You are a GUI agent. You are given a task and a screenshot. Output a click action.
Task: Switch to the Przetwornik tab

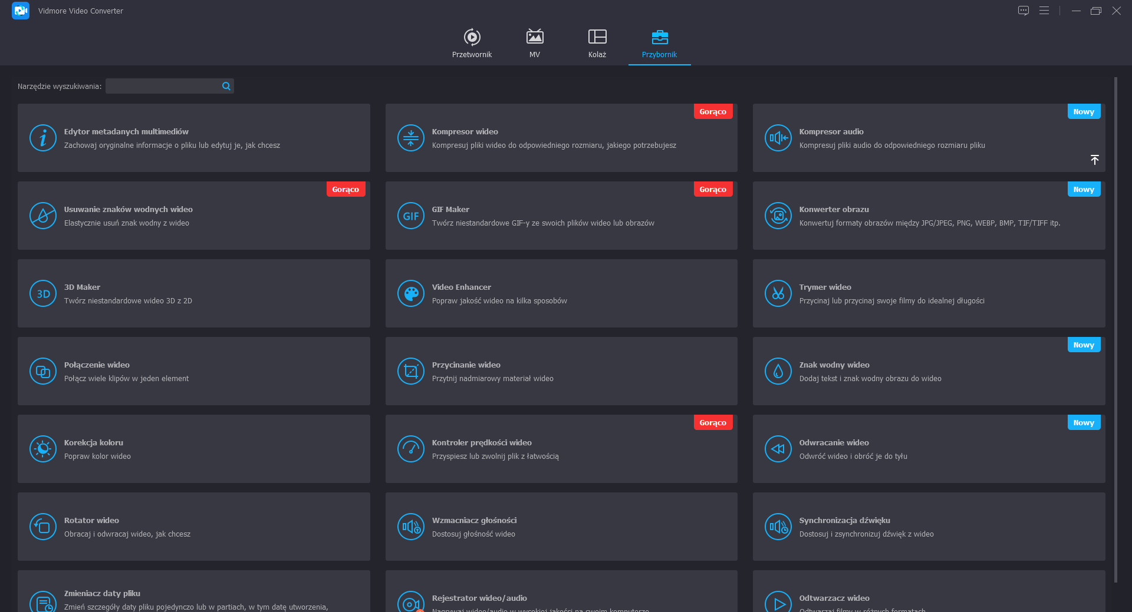pos(472,44)
